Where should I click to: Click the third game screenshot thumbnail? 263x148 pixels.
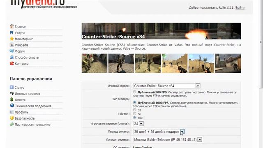(148, 63)
